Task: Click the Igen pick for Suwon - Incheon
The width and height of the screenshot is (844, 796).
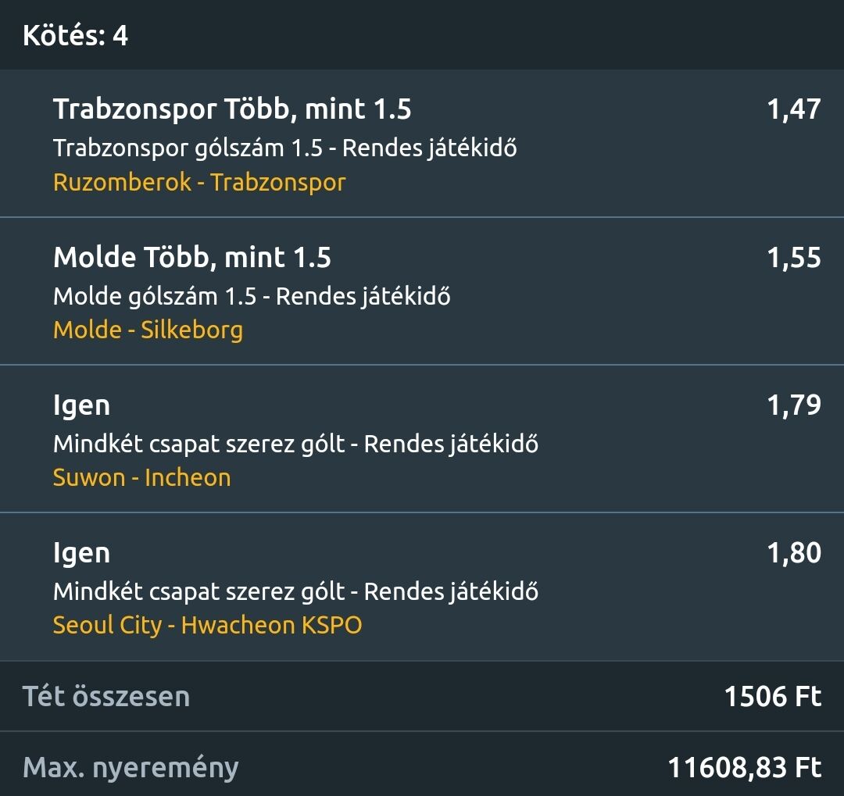Action: click(x=81, y=405)
